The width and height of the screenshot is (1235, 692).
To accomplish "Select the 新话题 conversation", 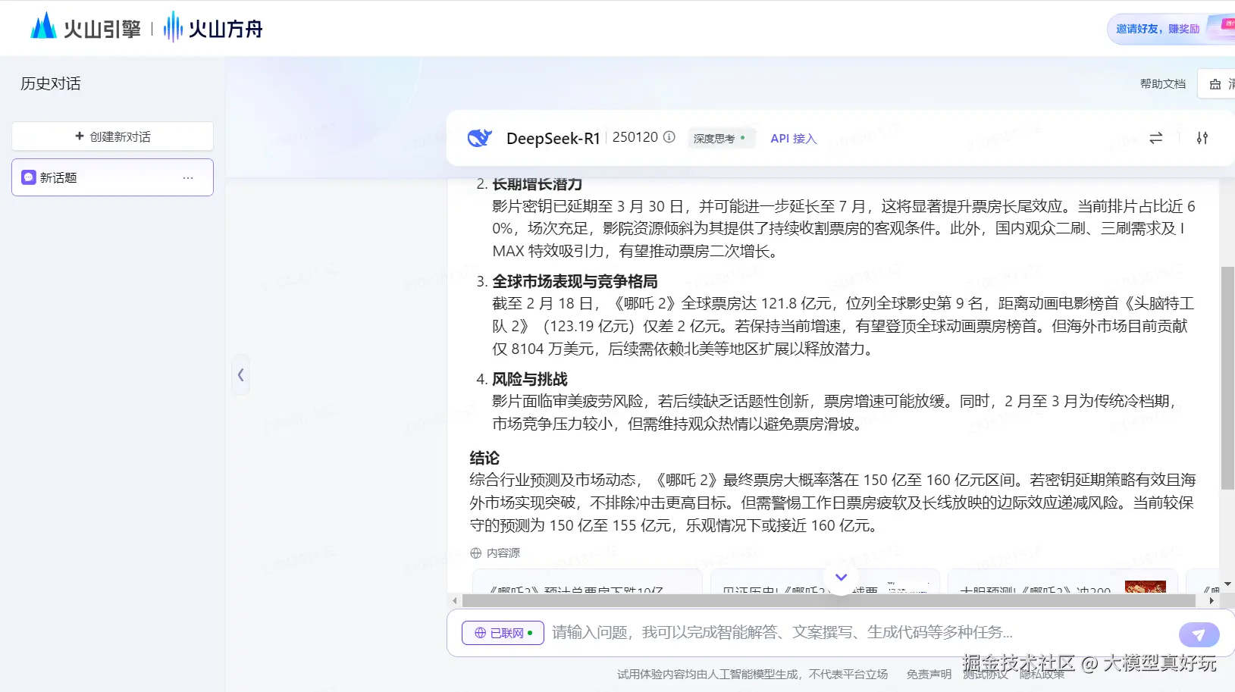I will 112,177.
